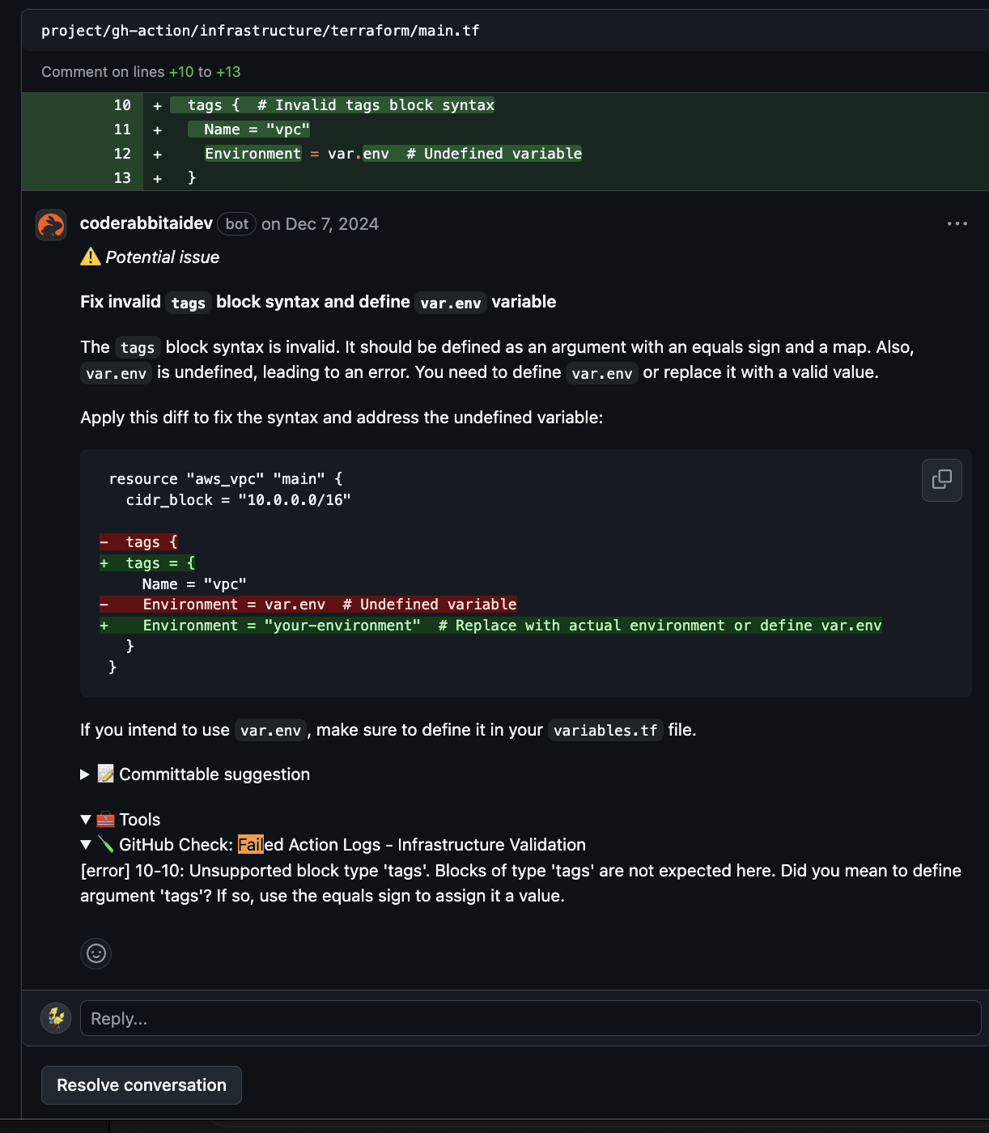Click the copy code block icon
Screen dimensions: 989x1133
941,480
